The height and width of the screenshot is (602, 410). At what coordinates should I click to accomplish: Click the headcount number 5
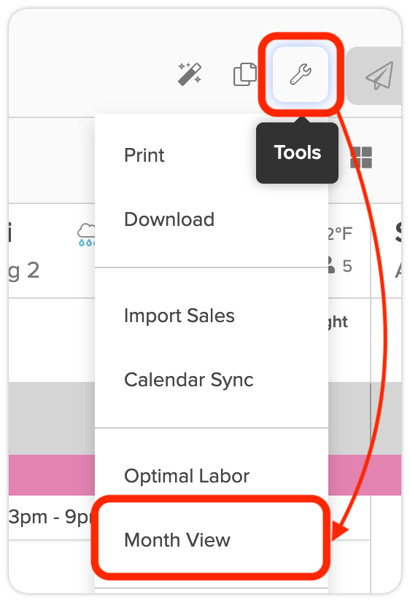(347, 266)
